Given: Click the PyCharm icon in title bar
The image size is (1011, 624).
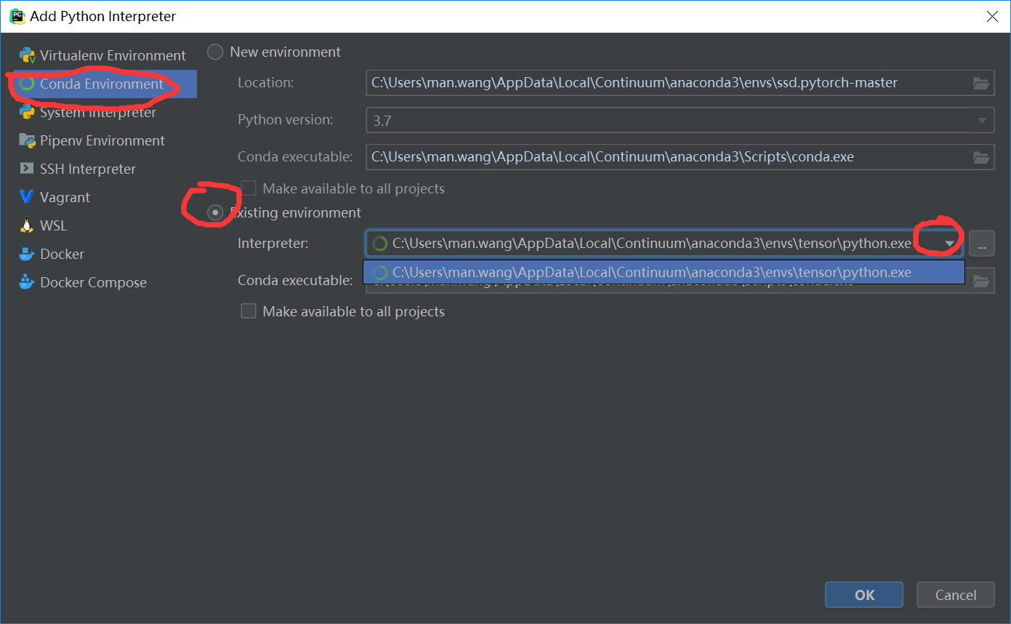Looking at the screenshot, I should 17,15.
